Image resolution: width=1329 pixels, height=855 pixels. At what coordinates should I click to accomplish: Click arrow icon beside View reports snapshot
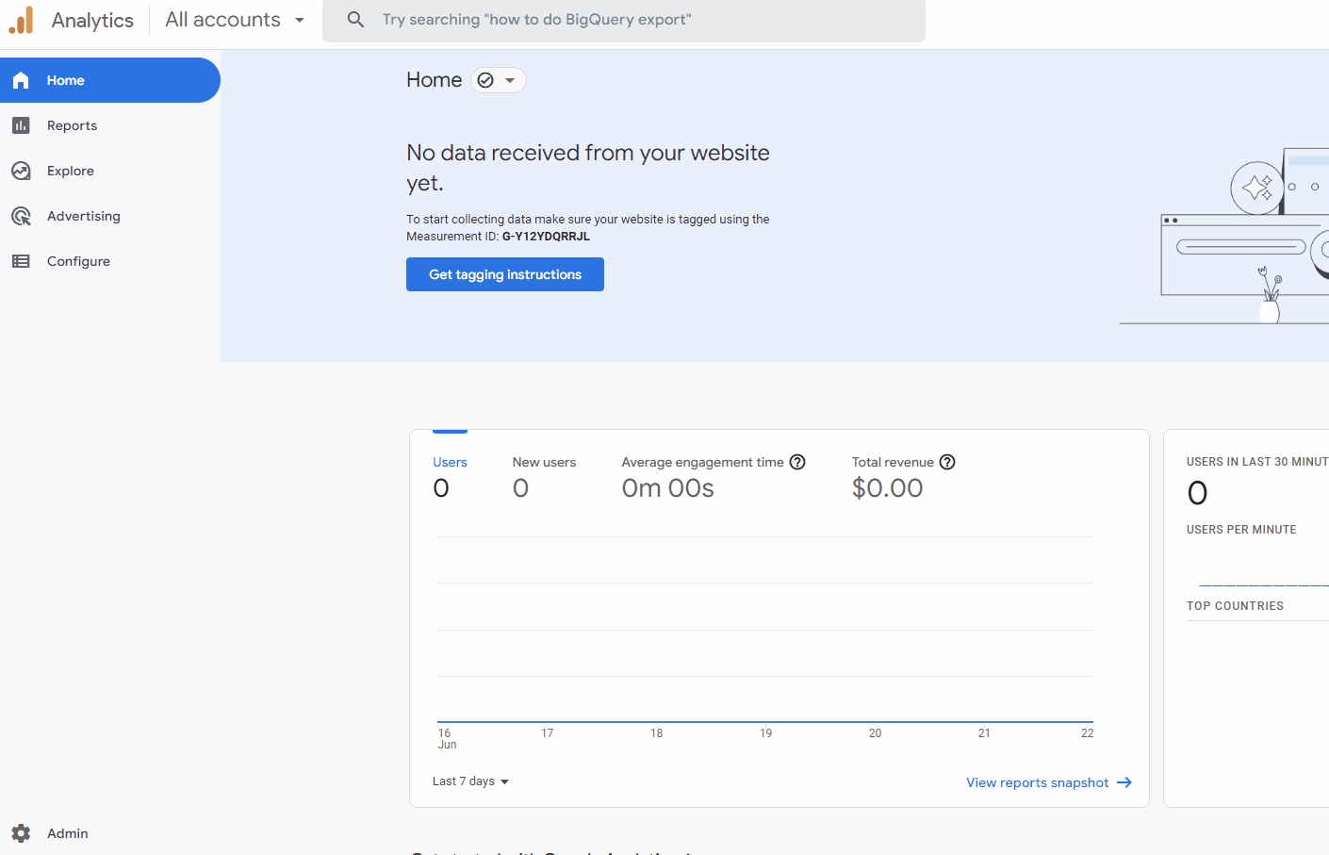[x=1124, y=782]
